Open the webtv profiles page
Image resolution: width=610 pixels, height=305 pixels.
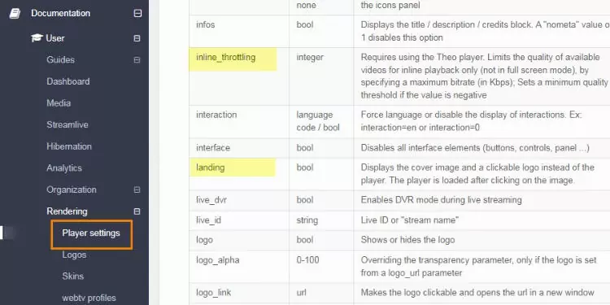point(89,298)
